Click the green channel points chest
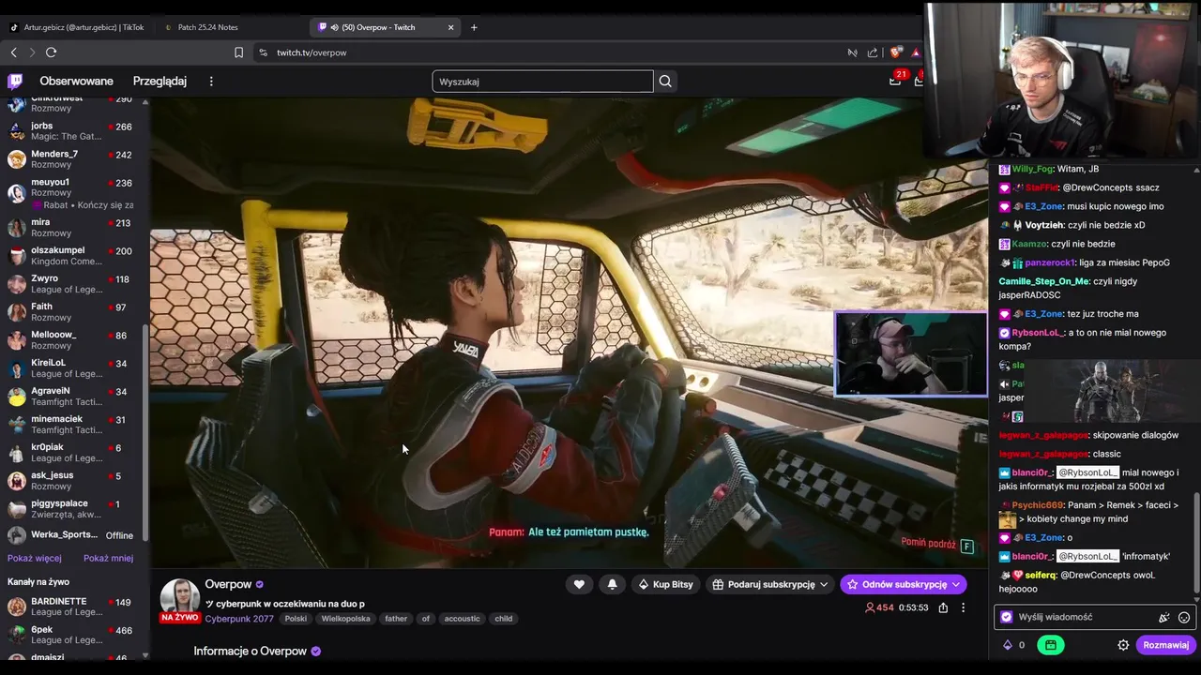 (1051, 645)
